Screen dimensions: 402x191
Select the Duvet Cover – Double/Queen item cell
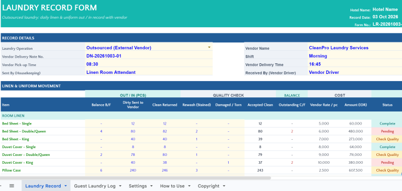pyautogui.click(x=43, y=155)
